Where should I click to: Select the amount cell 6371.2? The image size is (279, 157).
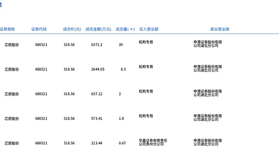click(97, 45)
